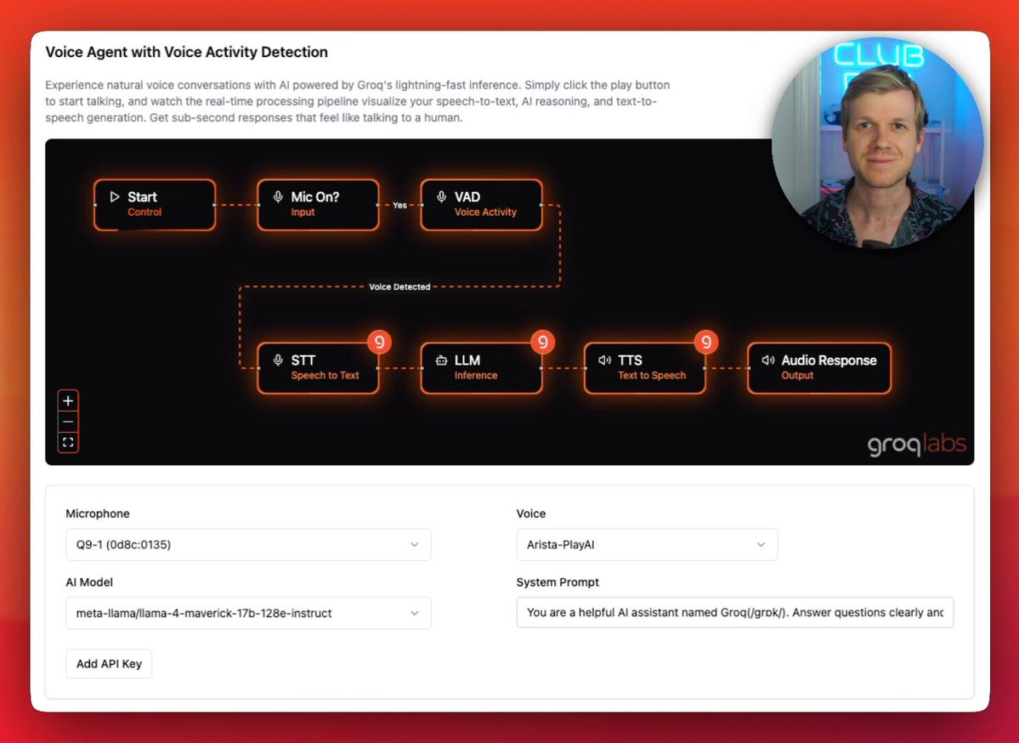Image resolution: width=1019 pixels, height=743 pixels.
Task: Click the Voice Agent page heading
Action: 186,52
